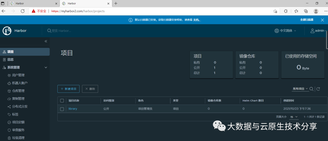Viewport: 328px width, 141px height.
Task: Click the project search magnifier icon
Action: pos(311,89)
